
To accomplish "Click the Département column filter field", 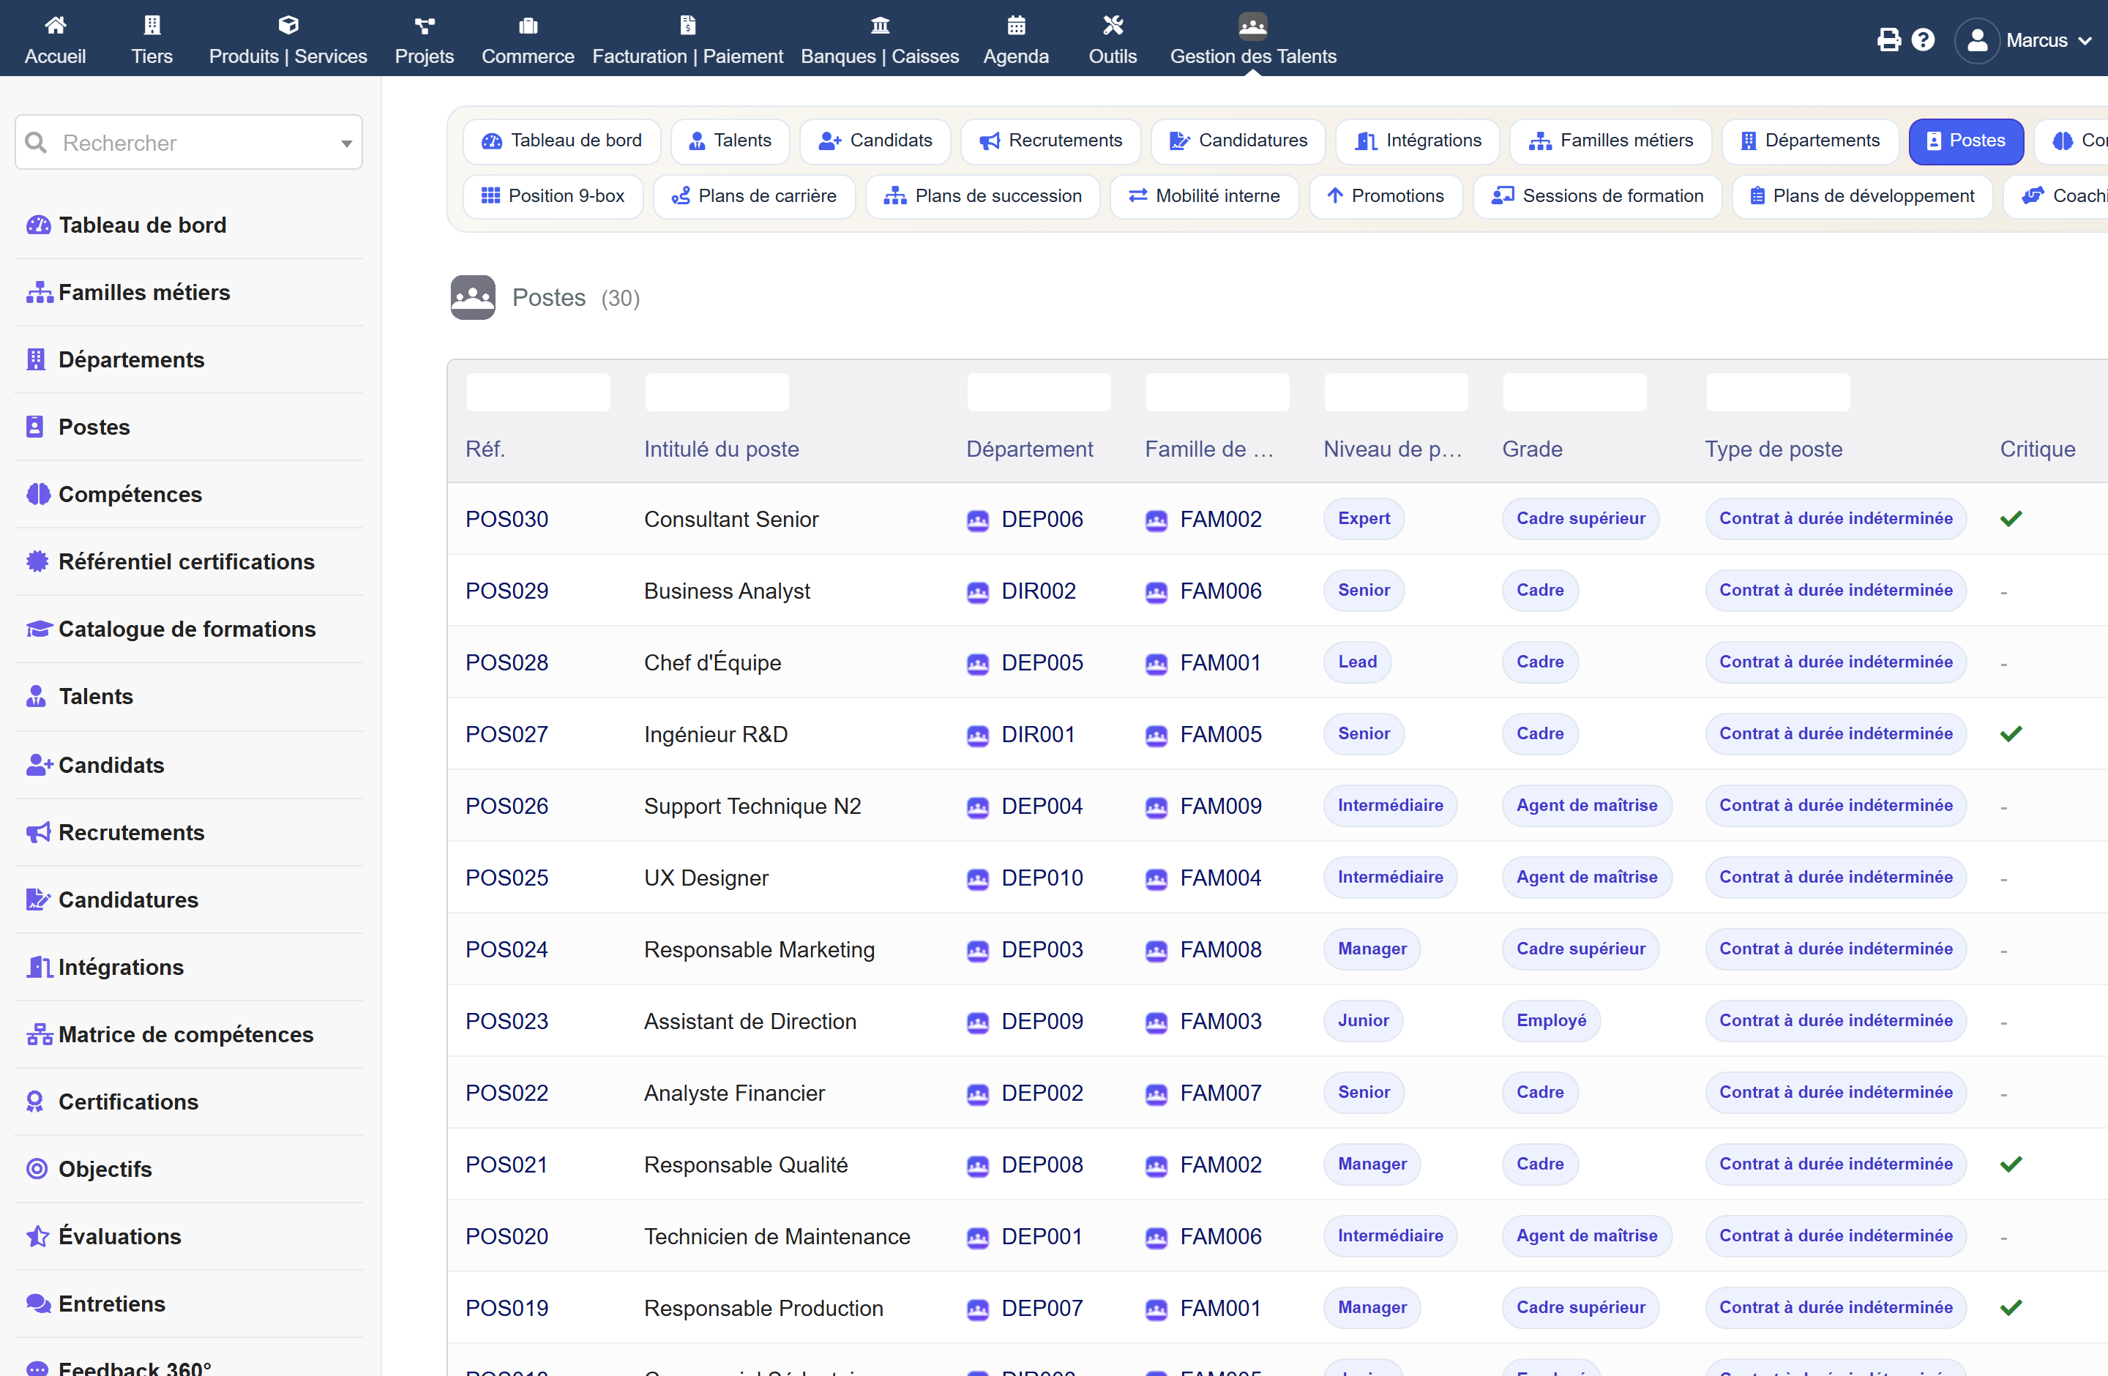I will [x=1039, y=392].
